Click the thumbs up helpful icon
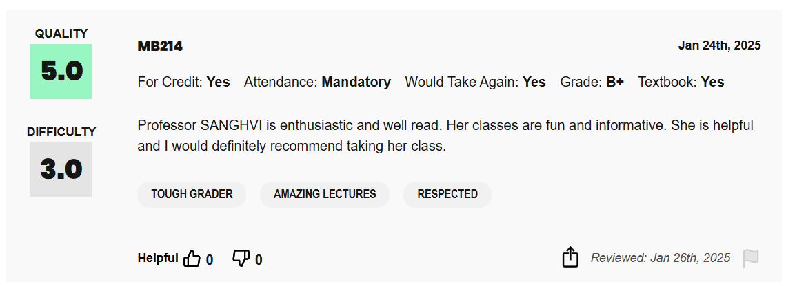The width and height of the screenshot is (786, 282). 192,259
